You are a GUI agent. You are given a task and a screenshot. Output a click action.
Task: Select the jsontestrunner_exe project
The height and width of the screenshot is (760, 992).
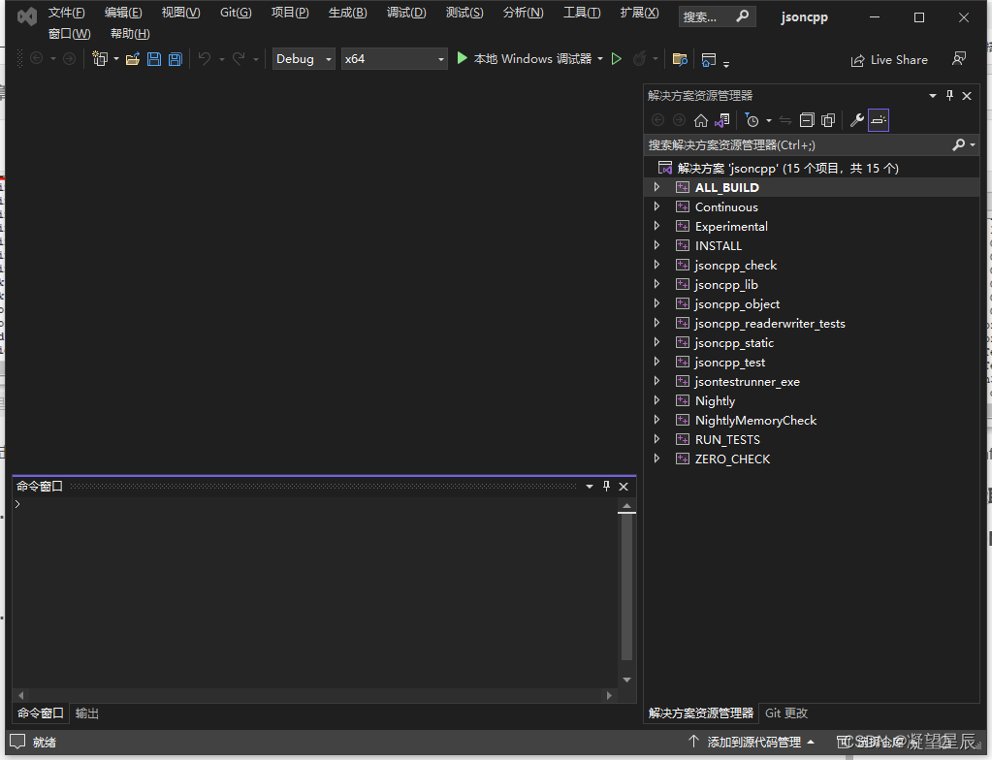point(748,381)
